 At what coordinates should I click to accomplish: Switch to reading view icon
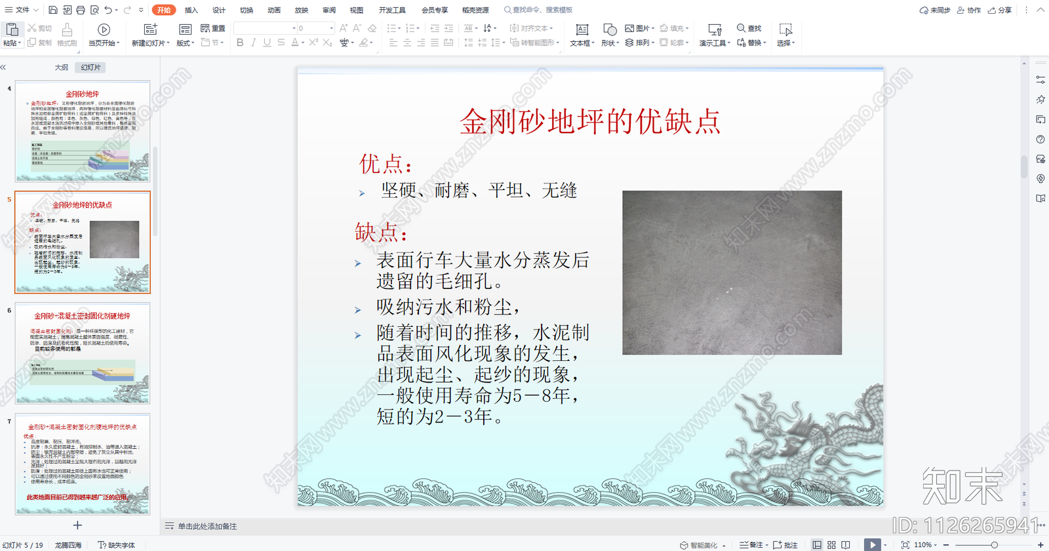(846, 545)
